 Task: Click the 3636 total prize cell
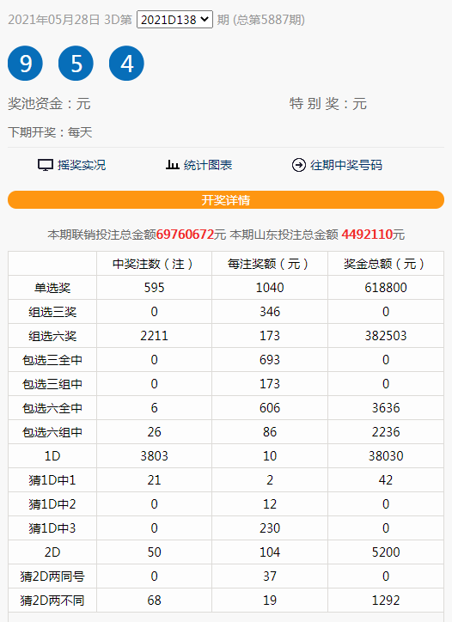386,408
